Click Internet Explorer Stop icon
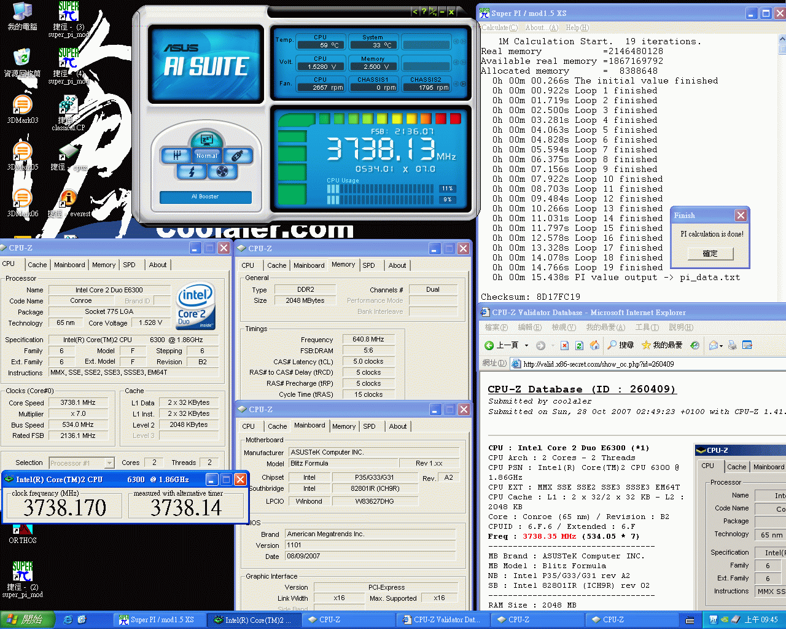Image resolution: width=786 pixels, height=629 pixels. click(564, 345)
